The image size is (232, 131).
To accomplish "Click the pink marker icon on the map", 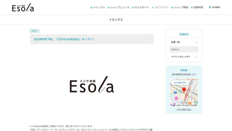I will (176, 98).
